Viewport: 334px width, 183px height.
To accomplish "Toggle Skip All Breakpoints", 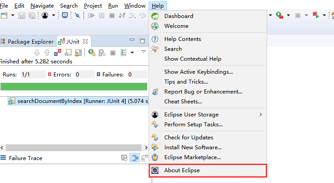I will [x=77, y=15].
